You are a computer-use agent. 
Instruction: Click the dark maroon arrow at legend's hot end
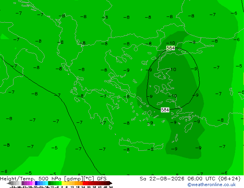click(x=111, y=183)
